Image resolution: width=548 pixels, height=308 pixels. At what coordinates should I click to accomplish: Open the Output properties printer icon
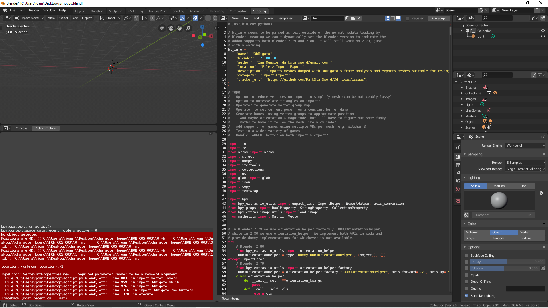tap(458, 165)
